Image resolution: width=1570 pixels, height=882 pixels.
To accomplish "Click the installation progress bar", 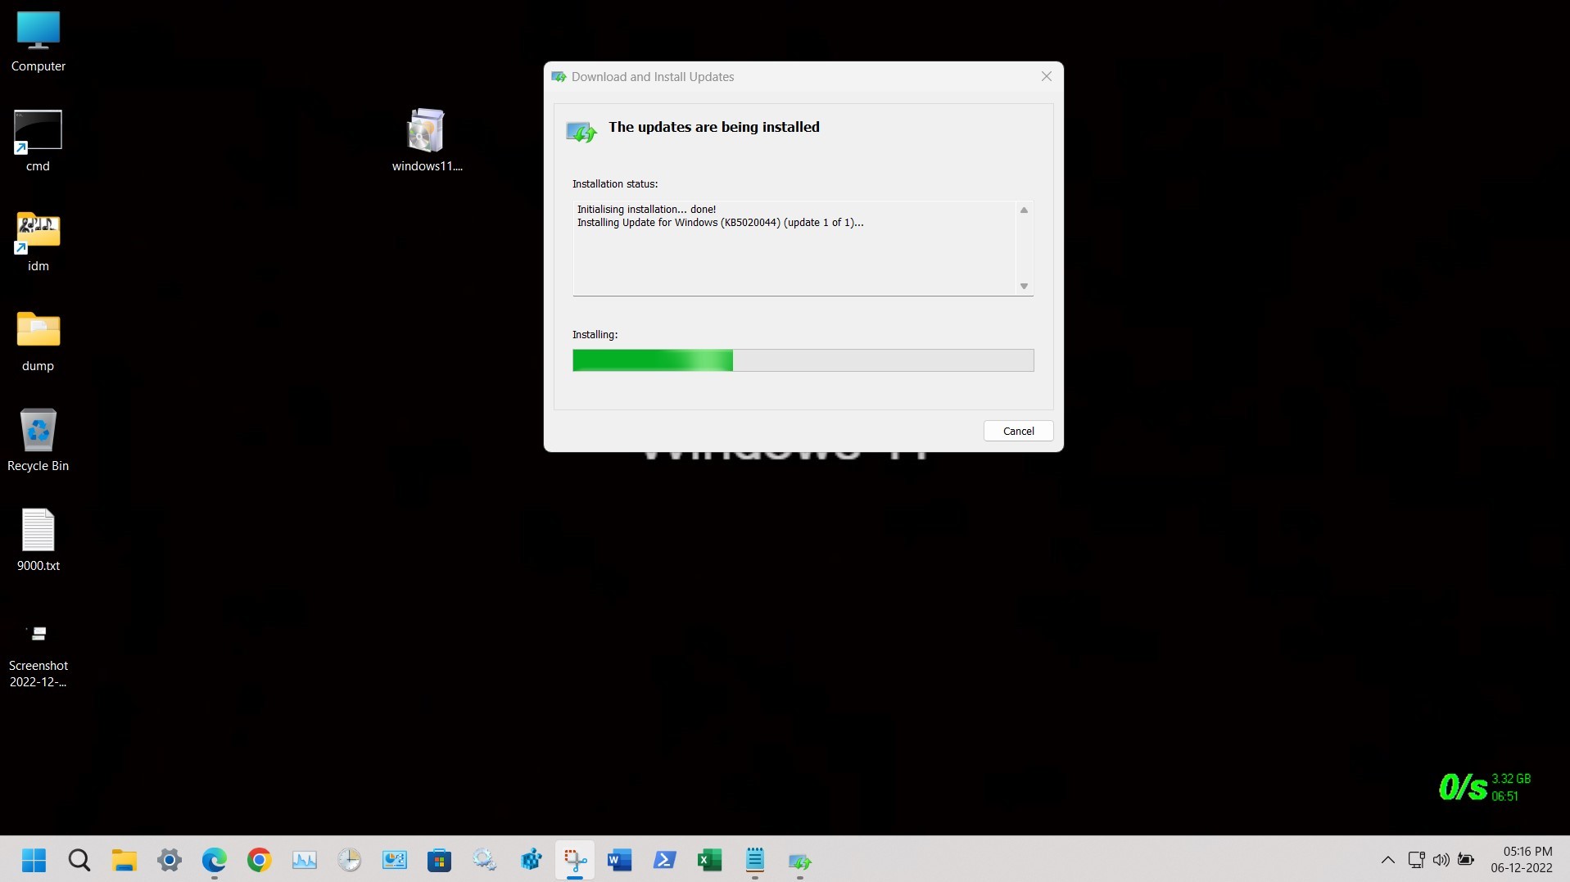I will [x=803, y=360].
